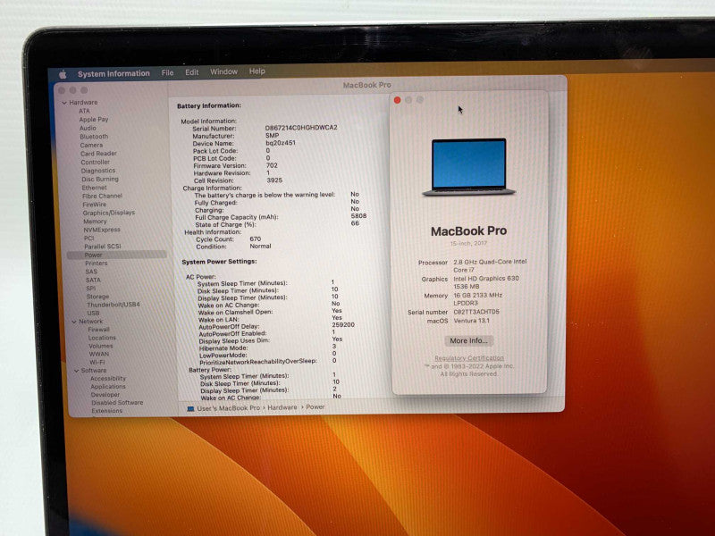Select USB in the sidebar
This screenshot has width=715, height=536.
coord(93,314)
